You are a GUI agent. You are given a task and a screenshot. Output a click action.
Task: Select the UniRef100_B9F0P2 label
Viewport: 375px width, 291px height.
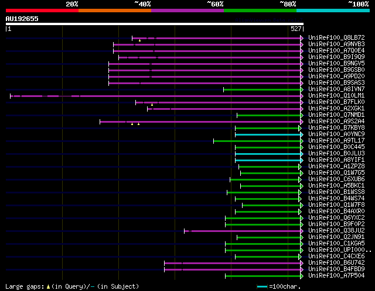point(336,224)
